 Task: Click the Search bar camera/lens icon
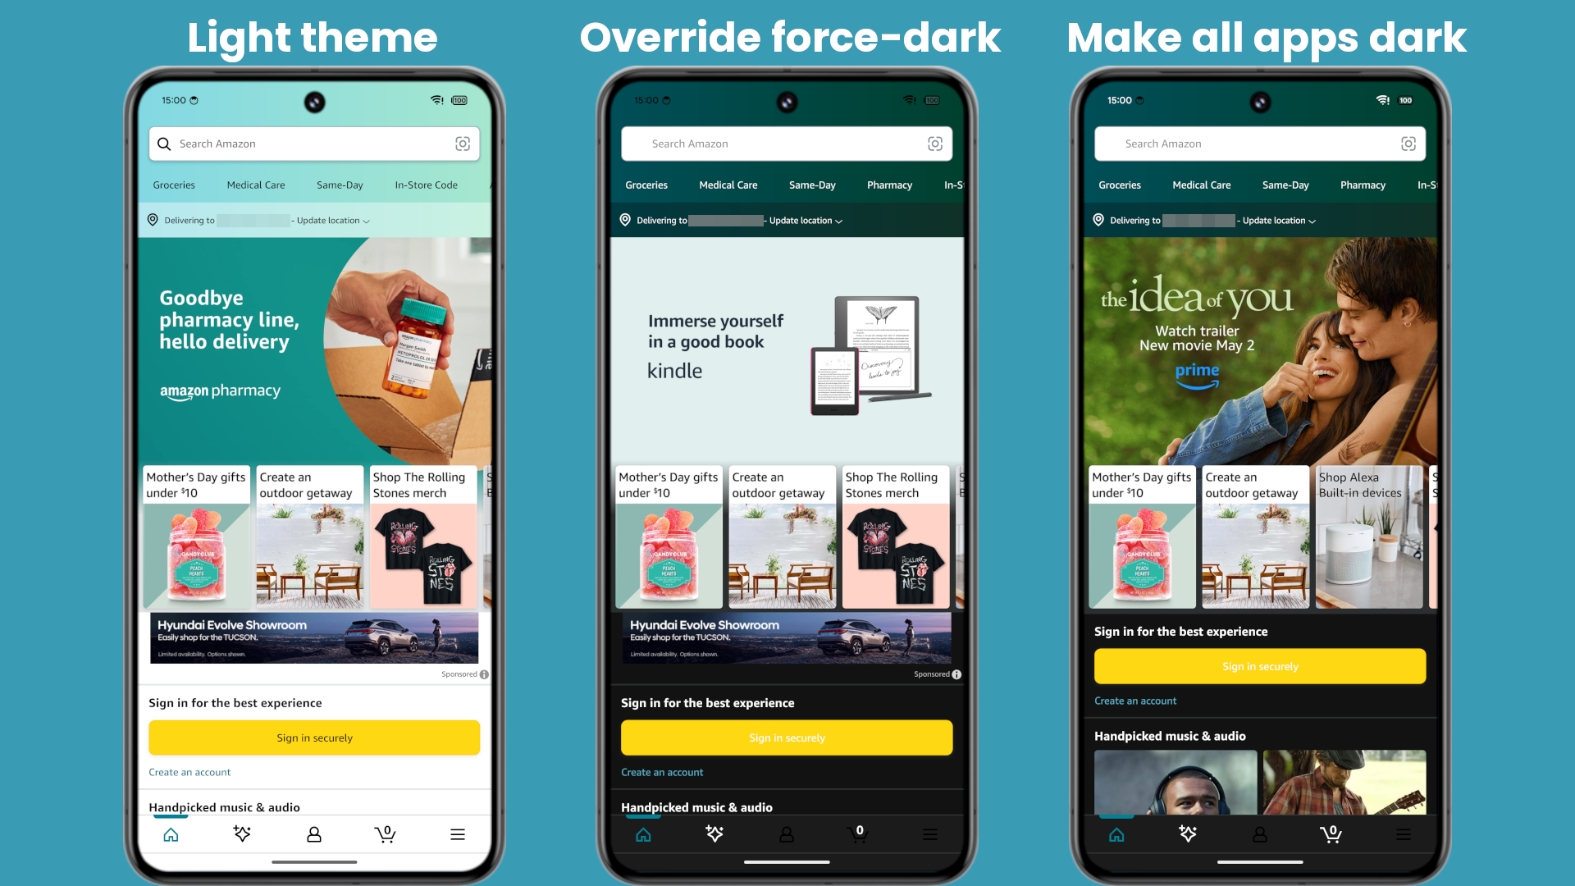click(x=462, y=143)
